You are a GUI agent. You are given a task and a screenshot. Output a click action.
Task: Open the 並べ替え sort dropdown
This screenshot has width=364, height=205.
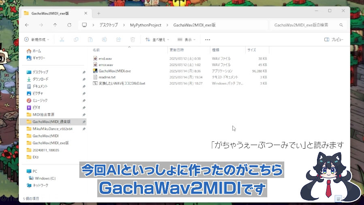click(x=158, y=40)
